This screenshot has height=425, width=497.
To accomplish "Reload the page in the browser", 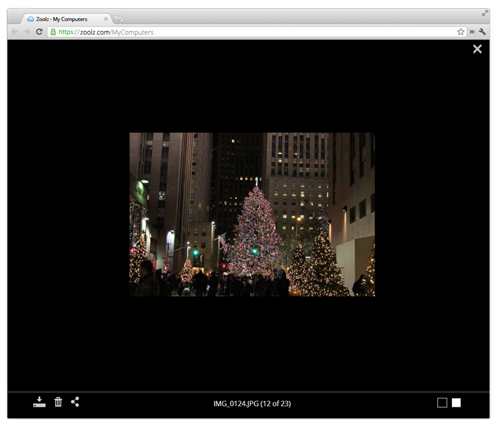I will tap(39, 32).
